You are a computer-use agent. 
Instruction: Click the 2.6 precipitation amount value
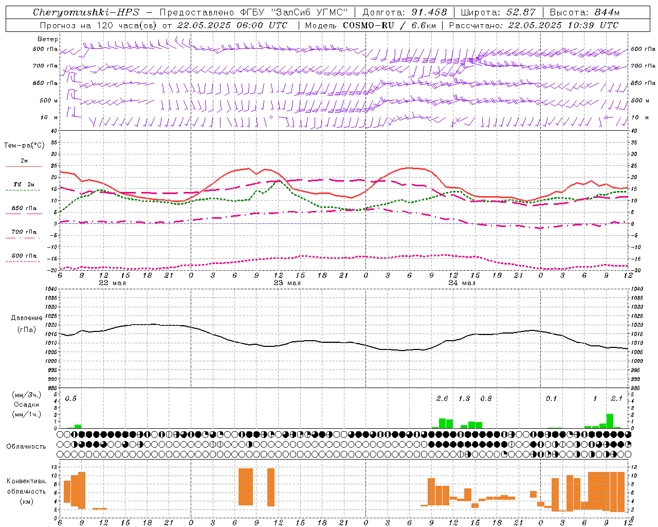(x=442, y=398)
